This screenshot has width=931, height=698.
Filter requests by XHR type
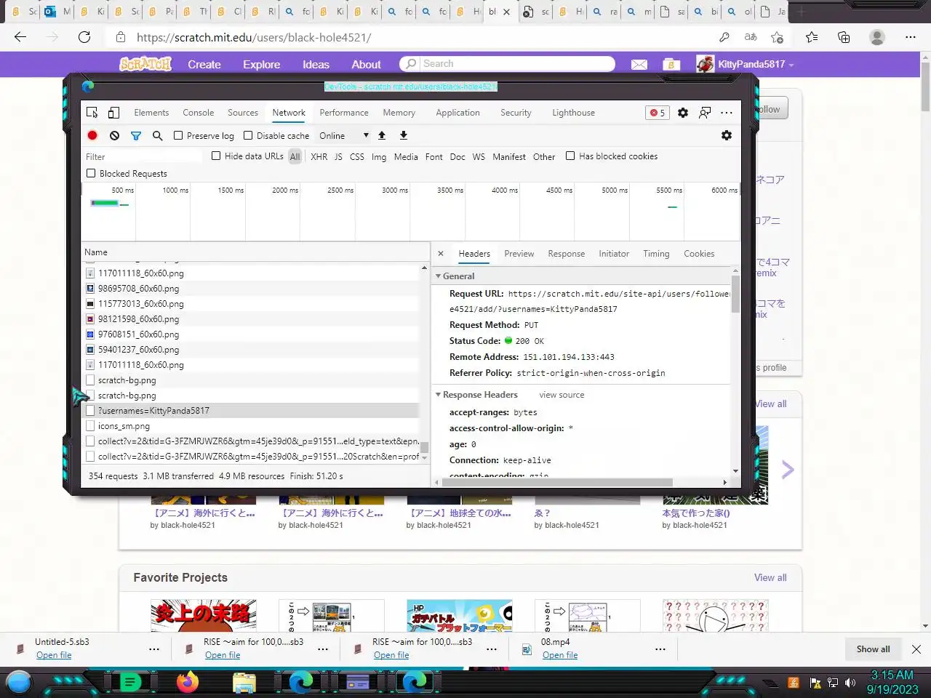point(319,156)
